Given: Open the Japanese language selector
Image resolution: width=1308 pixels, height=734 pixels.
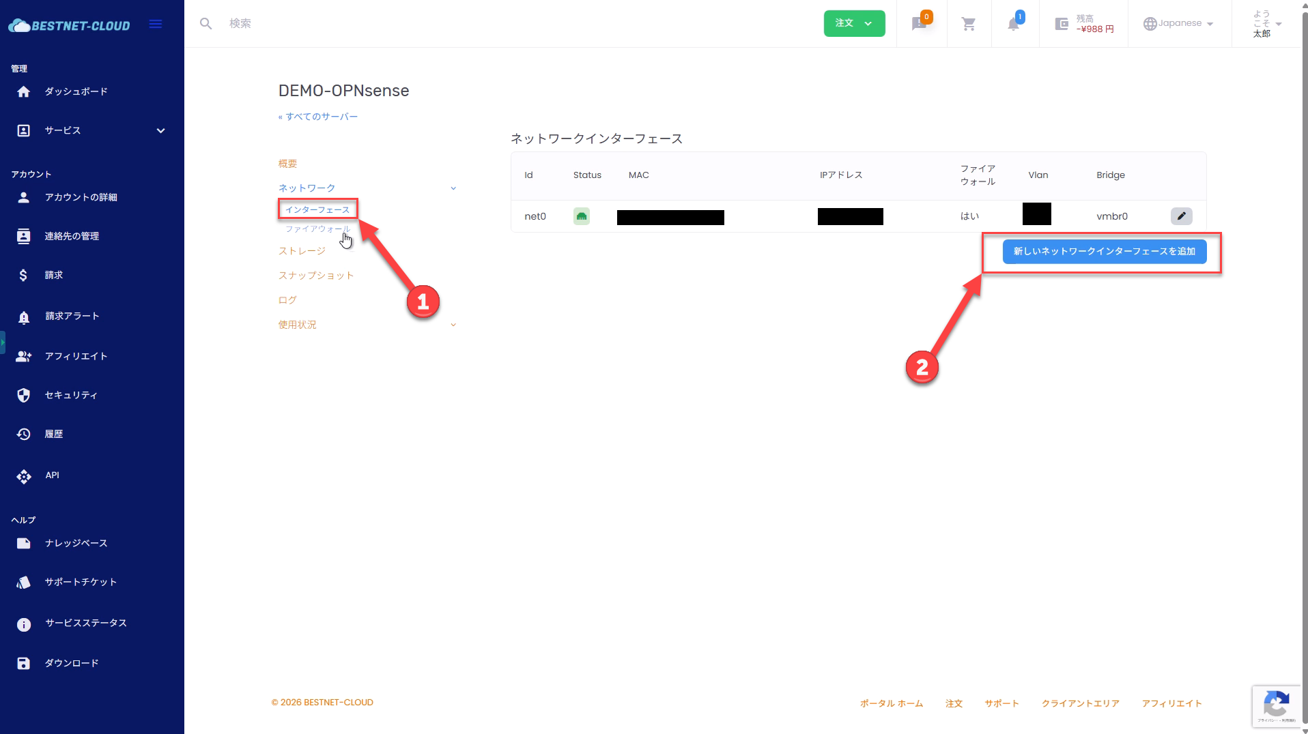Looking at the screenshot, I should pos(1179,23).
